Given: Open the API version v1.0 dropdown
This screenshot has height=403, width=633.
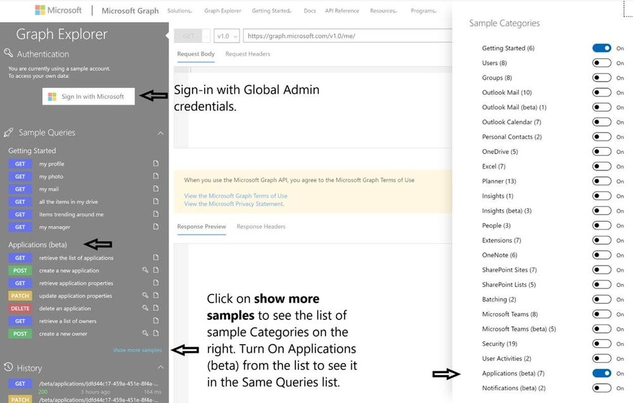Looking at the screenshot, I should (x=226, y=36).
